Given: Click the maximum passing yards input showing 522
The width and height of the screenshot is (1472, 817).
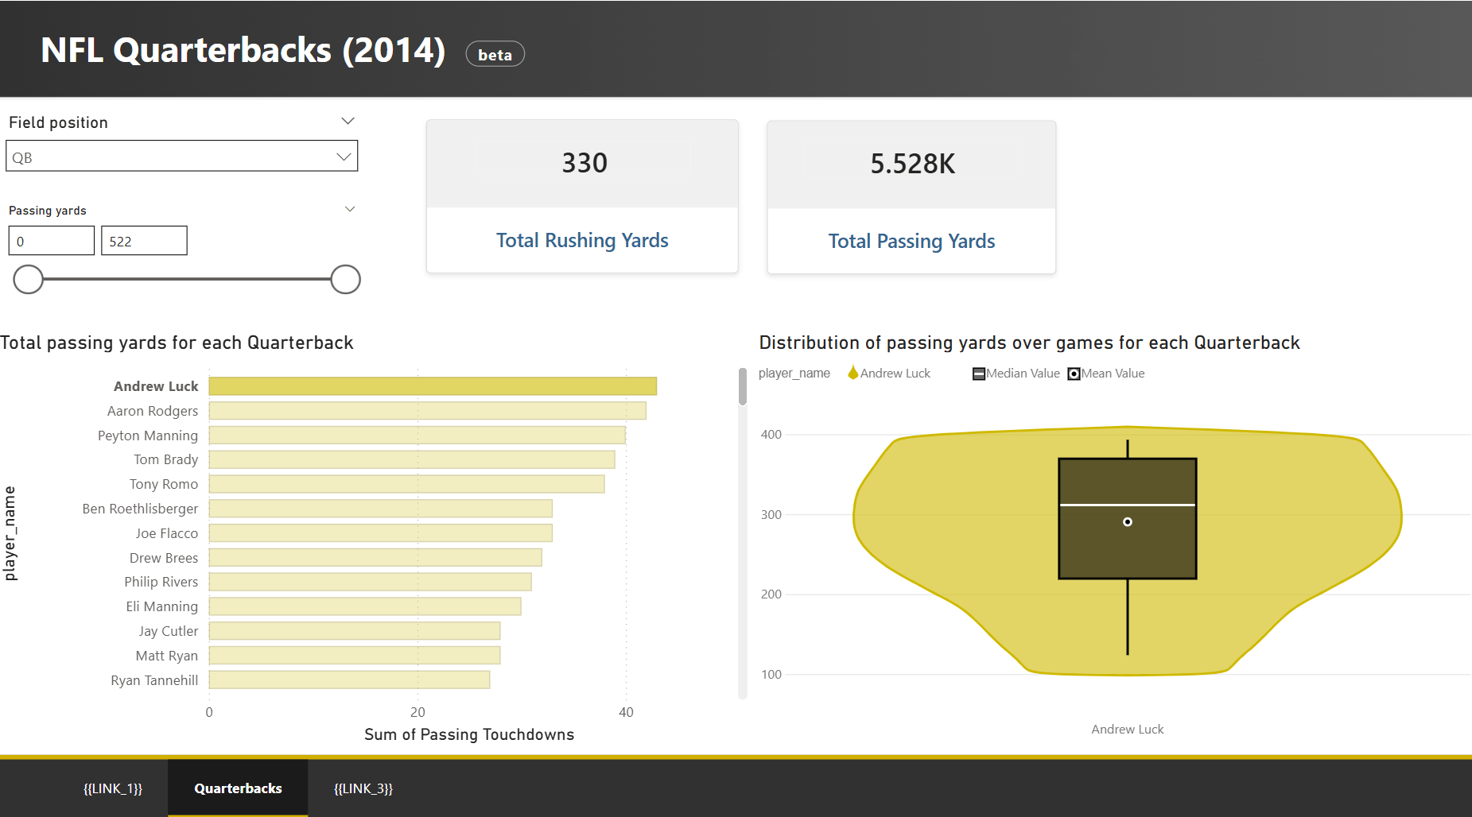Looking at the screenshot, I should point(144,241).
